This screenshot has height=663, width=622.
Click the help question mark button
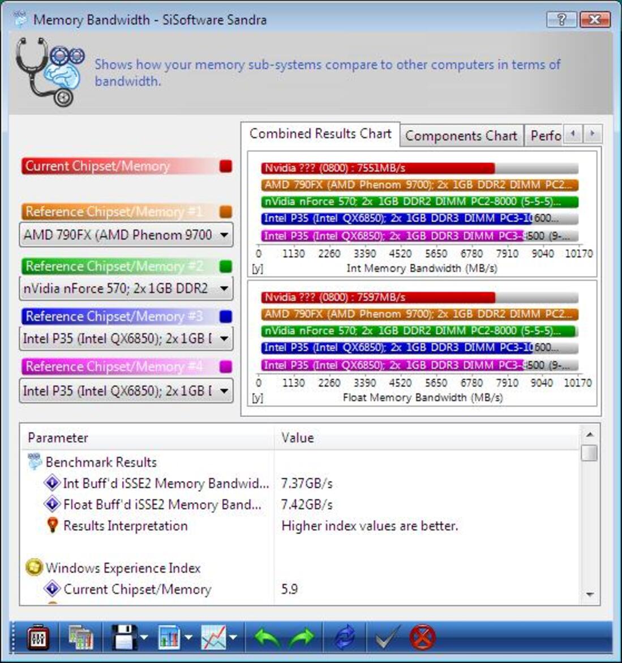pyautogui.click(x=561, y=19)
